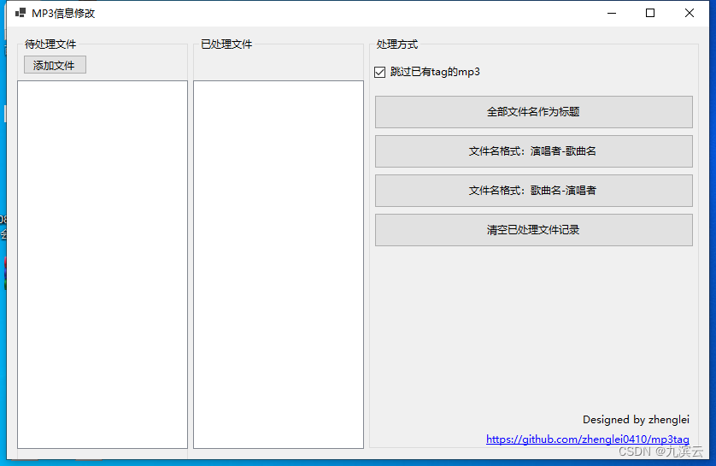Click the Designed by zhenglei text

click(636, 419)
